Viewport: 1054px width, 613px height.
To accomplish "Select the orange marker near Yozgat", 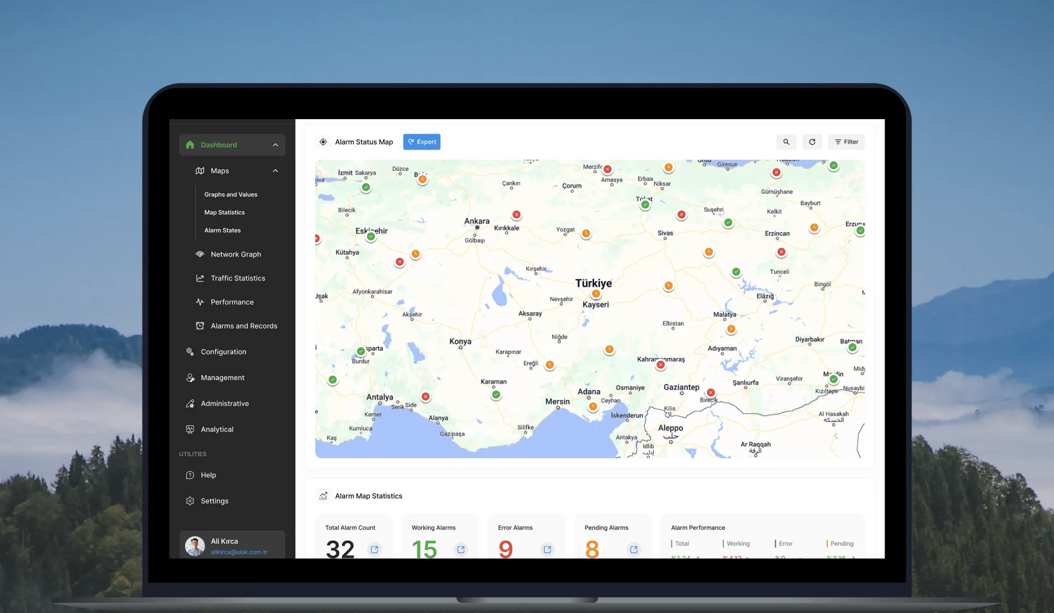I will pyautogui.click(x=586, y=233).
